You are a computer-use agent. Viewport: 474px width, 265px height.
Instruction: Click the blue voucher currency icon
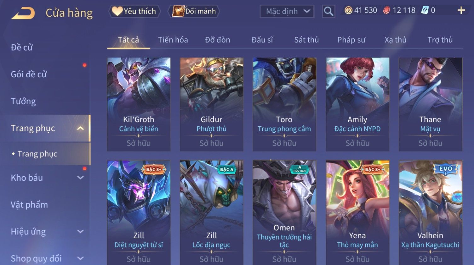click(x=425, y=10)
